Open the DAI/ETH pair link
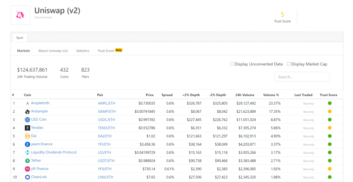The height and width of the screenshot is (182, 353). [x=105, y=136]
